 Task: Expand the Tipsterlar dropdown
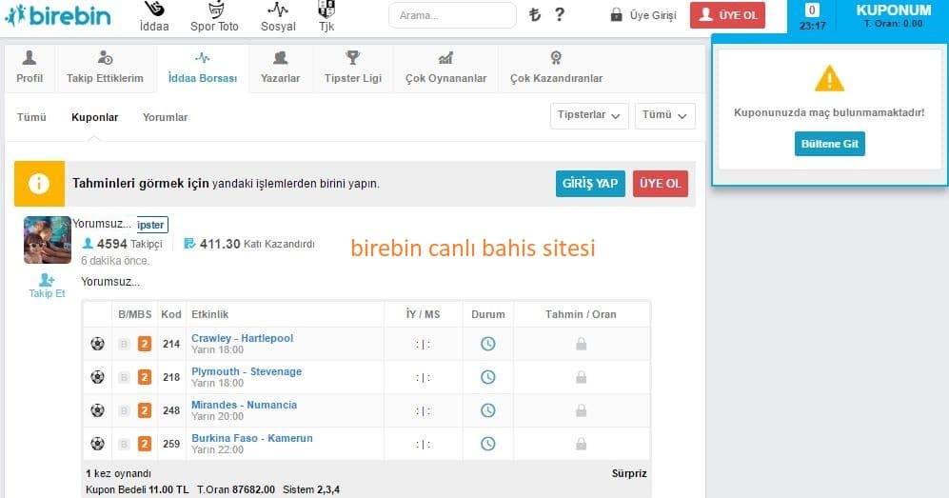[589, 115]
